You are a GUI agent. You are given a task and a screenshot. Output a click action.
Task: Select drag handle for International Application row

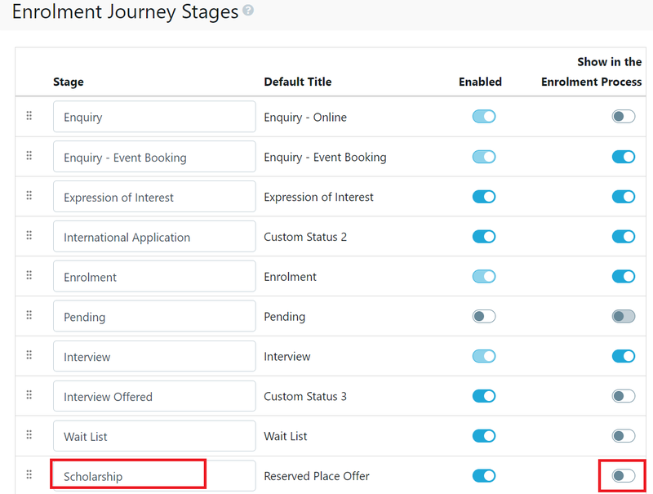[29, 236]
